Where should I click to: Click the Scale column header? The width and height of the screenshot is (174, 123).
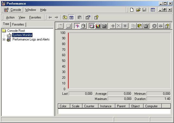click(76, 106)
